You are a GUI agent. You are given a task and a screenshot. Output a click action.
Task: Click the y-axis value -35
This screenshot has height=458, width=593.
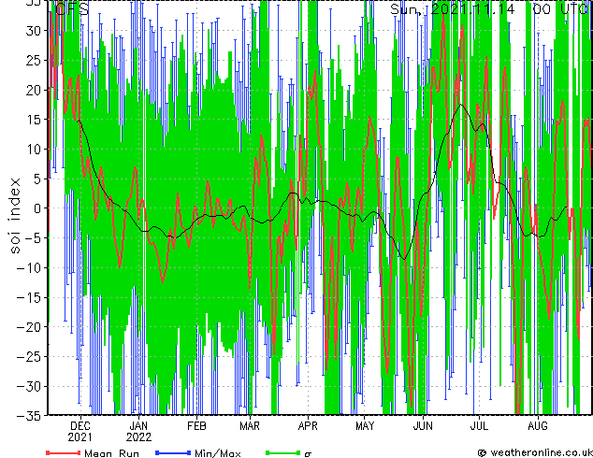(x=29, y=416)
